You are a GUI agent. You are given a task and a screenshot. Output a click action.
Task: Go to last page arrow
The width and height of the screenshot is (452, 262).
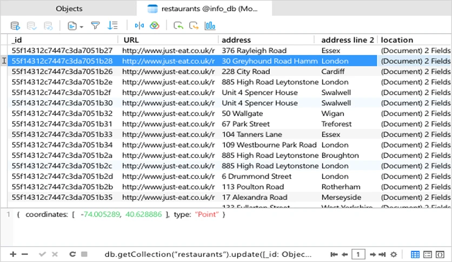pyautogui.click(x=382, y=254)
